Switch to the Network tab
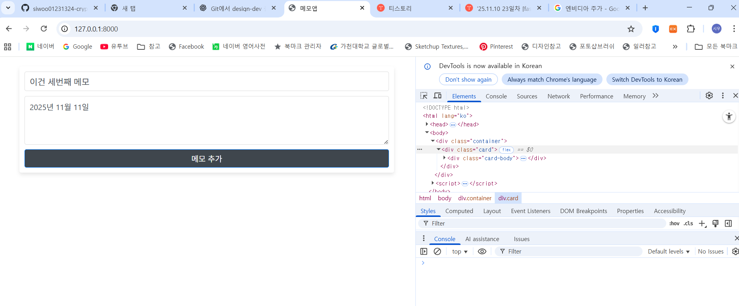Image resolution: width=739 pixels, height=306 pixels. pyautogui.click(x=559, y=96)
